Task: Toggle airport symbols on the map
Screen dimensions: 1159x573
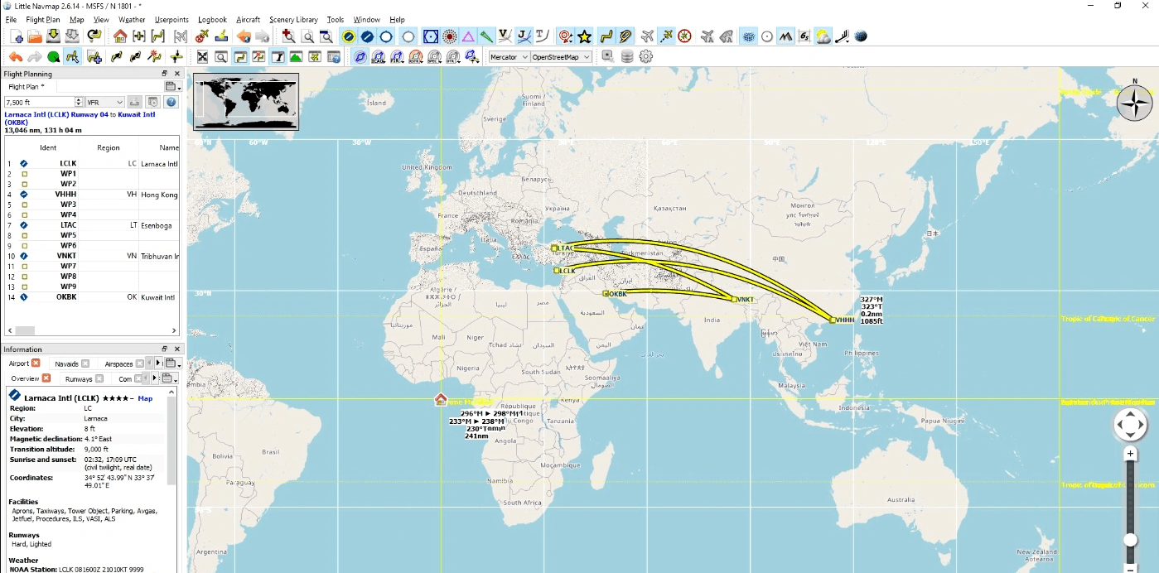Action: click(347, 36)
